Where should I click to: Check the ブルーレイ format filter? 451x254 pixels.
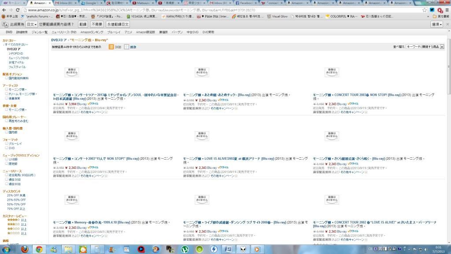point(6,143)
